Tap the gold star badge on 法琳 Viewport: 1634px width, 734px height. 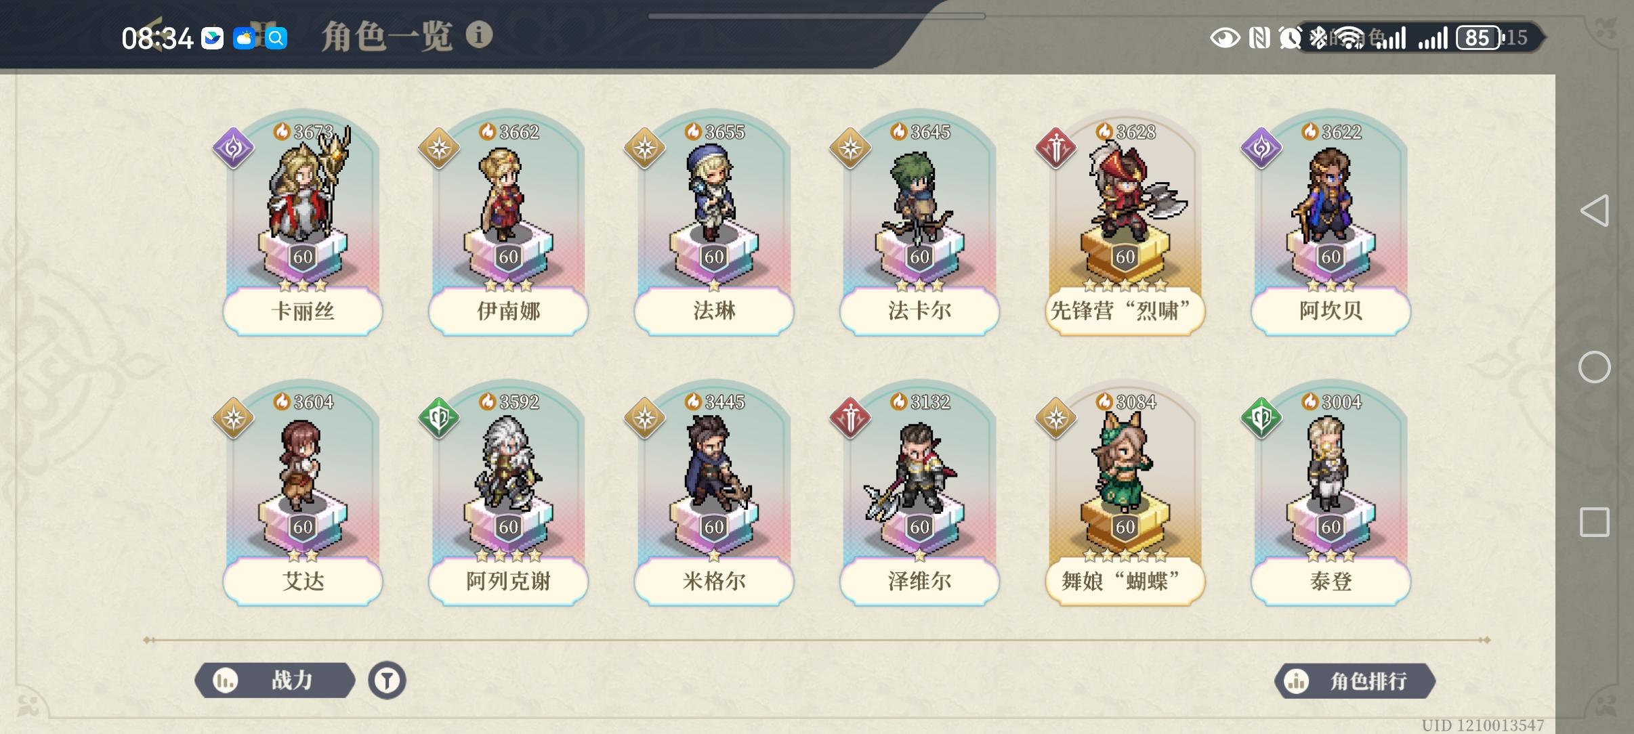644,148
